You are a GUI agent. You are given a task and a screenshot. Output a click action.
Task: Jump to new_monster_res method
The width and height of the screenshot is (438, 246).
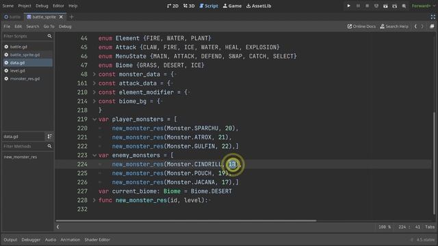21,157
